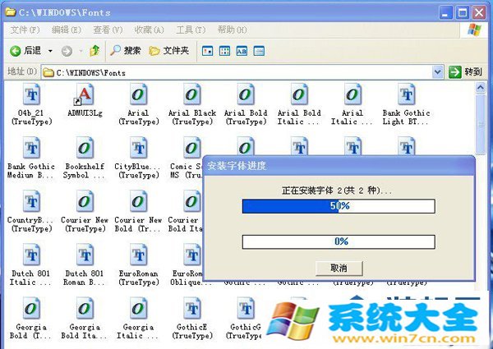This screenshot has height=349, width=493.
Task: Switch to details view of fonts
Action: pos(259,51)
